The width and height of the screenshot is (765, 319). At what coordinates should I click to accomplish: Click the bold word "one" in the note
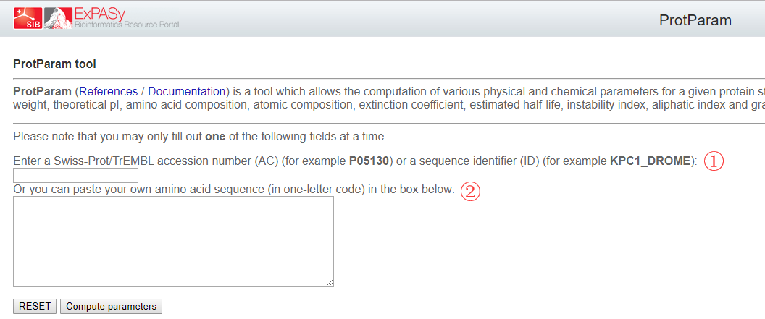click(215, 136)
